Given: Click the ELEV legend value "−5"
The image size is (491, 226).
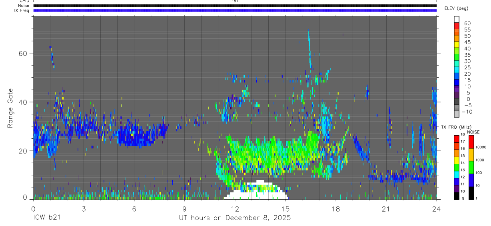Looking at the screenshot, I should click(x=467, y=105).
